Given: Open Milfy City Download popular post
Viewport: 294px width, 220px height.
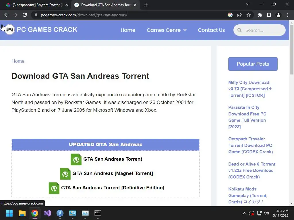Looking at the screenshot, I should tap(250, 89).
